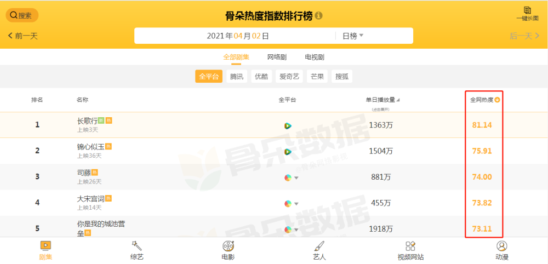Click the 81.14 heat value
Screen dimensions: 548x264
tap(482, 125)
